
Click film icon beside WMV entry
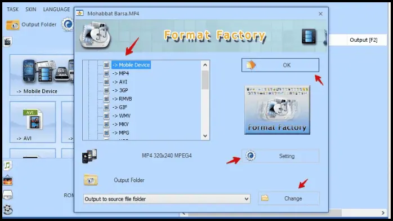point(106,116)
